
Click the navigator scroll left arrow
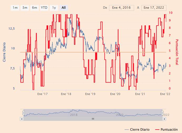[x=22, y=119]
